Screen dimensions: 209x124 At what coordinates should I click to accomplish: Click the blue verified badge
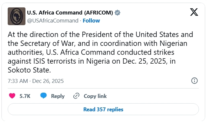click(x=118, y=13)
